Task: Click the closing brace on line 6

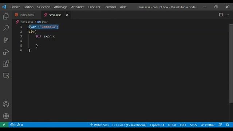Action: coord(29,50)
